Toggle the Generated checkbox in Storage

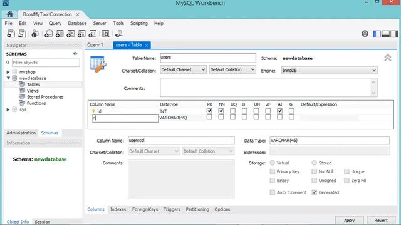[315, 192]
